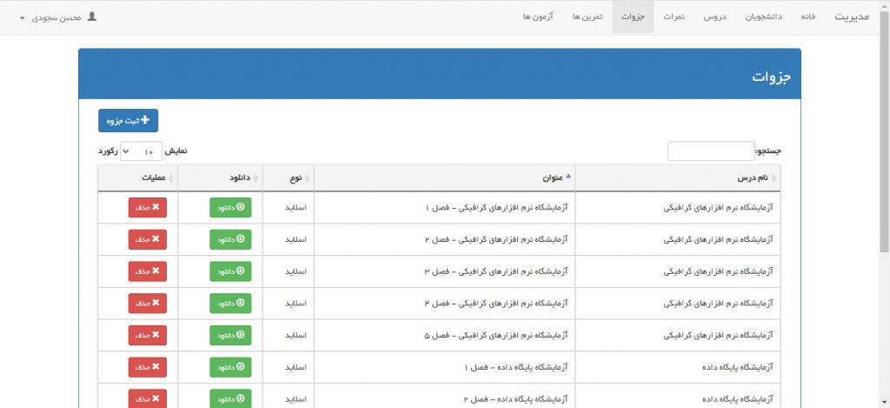
Task: Download گرافیکی فصل ۵ slide
Action: (230, 335)
